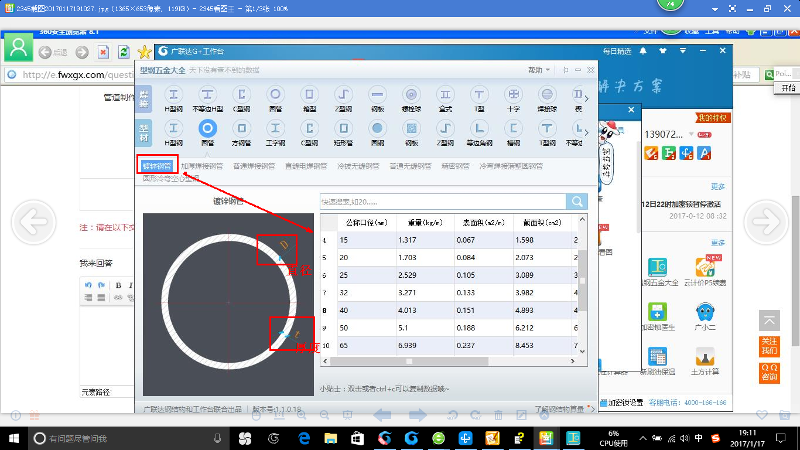
Task: Open 云计价P5续费 app icon
Action: tap(705, 268)
